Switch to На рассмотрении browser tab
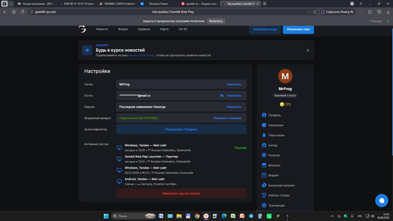The image size is (393, 221). [x=36, y=4]
